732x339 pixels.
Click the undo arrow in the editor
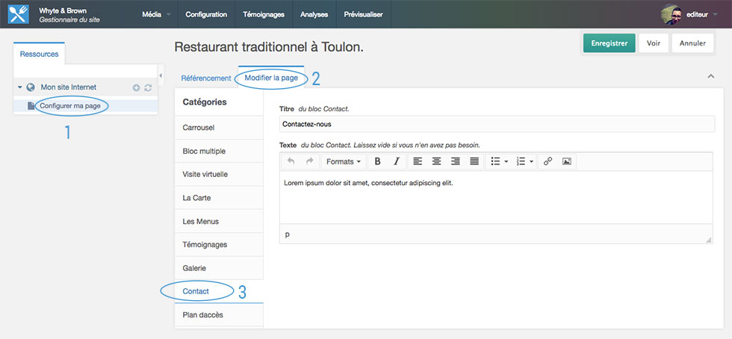(x=291, y=161)
